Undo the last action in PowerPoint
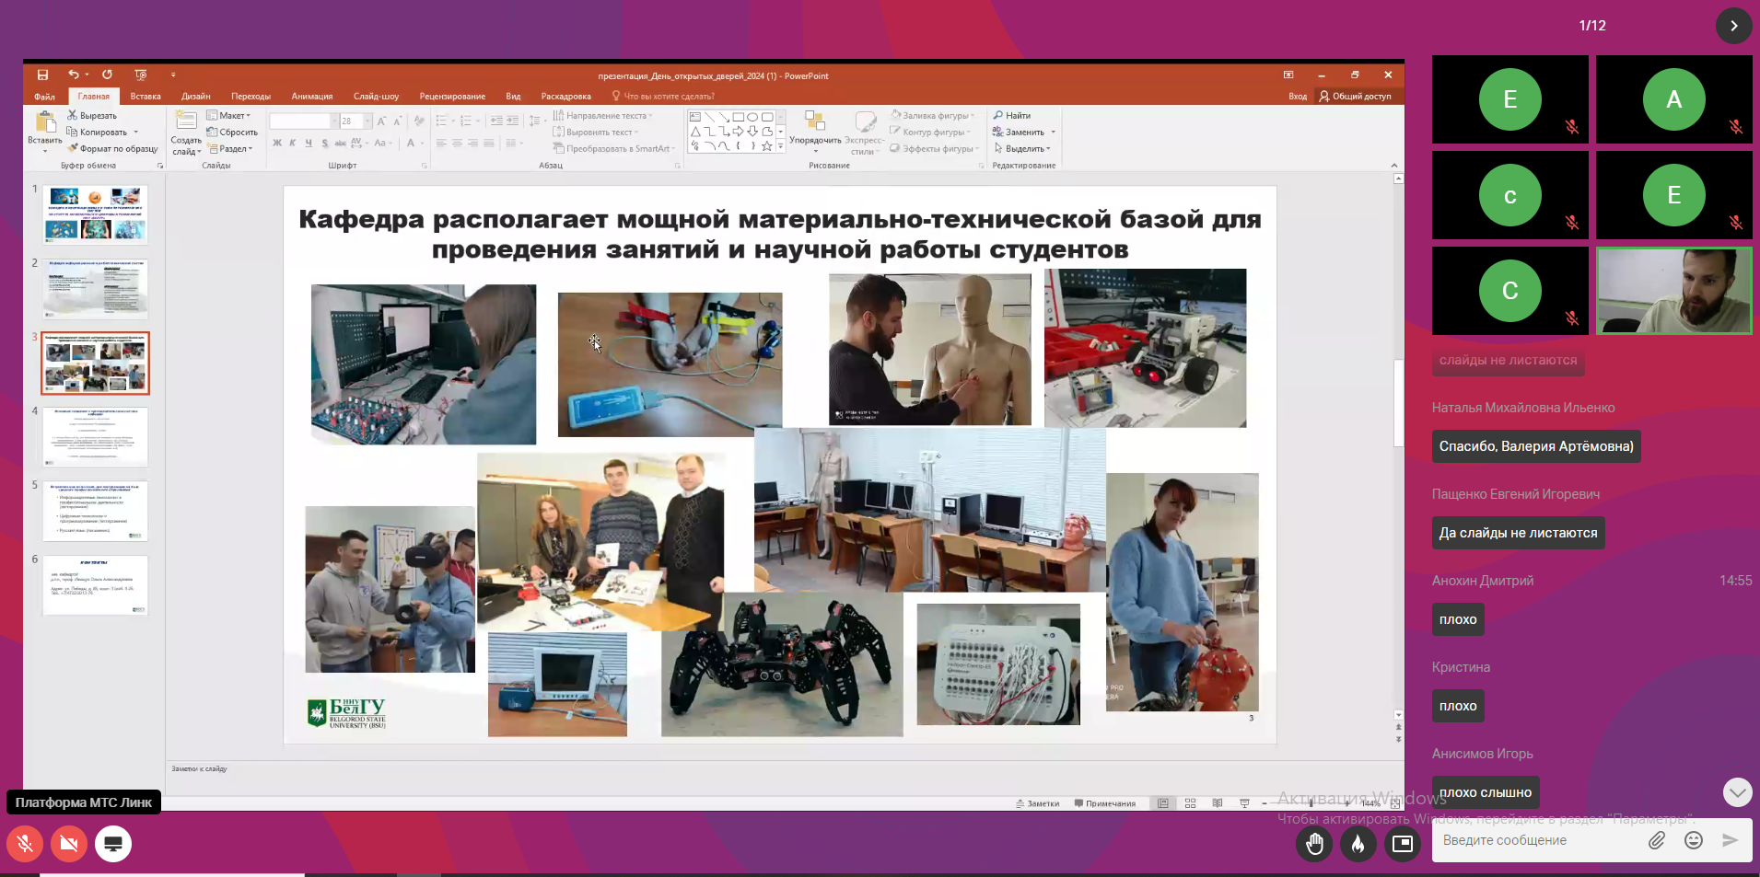Screen dimensions: 1760x877 click(x=73, y=75)
